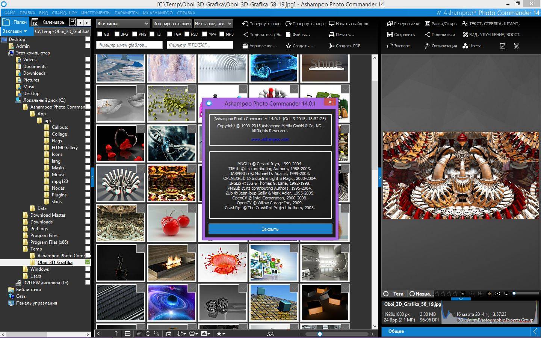Viewport: 541px width, 338px height.
Task: Click the Закрыть button in the About dialog
Action: point(270,229)
